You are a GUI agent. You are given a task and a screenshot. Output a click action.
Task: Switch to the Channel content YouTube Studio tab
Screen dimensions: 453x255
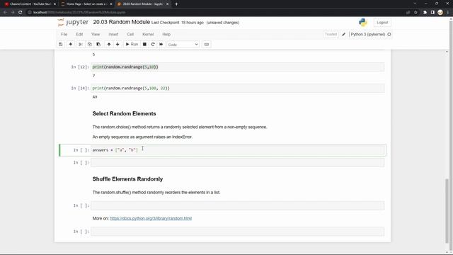click(x=29, y=4)
